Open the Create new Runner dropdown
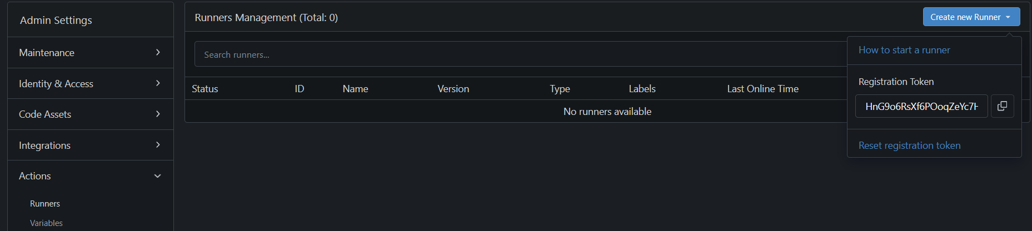 point(971,17)
